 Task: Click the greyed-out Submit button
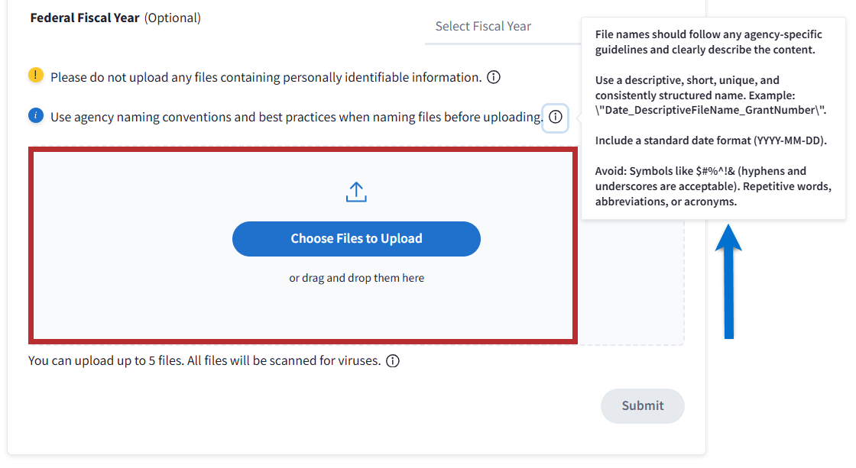pyautogui.click(x=642, y=406)
